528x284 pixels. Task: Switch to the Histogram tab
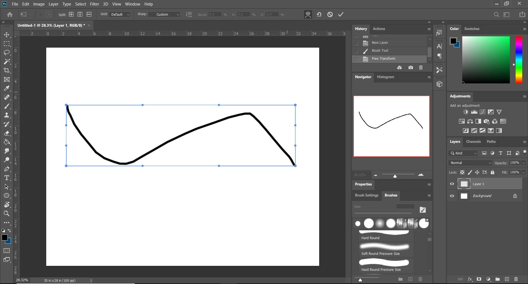[385, 77]
